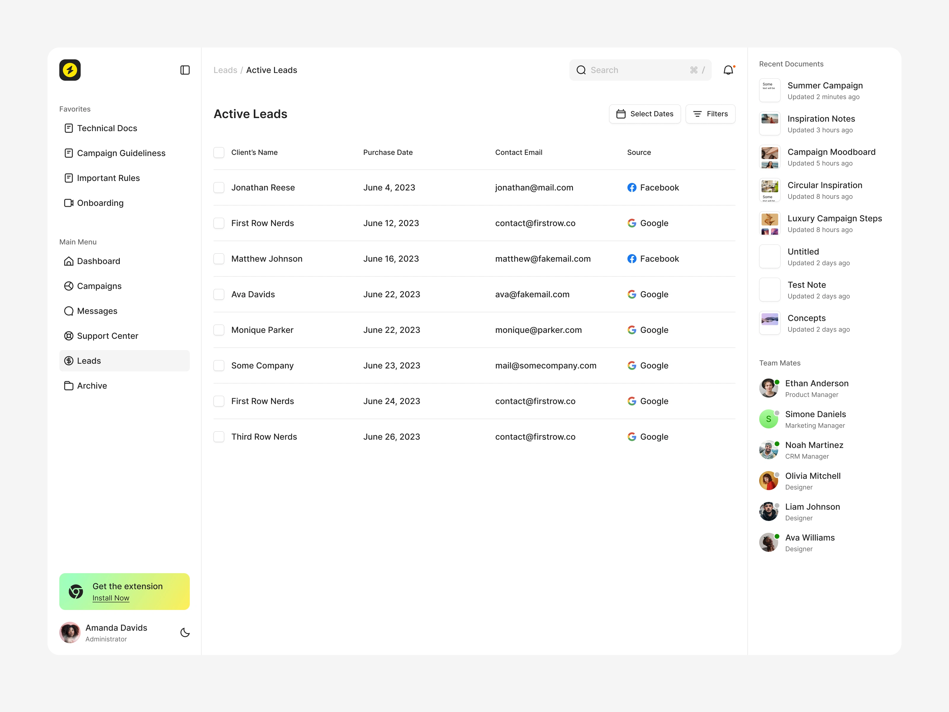Go to Campaigns in main menu
The height and width of the screenshot is (712, 949).
(x=99, y=286)
